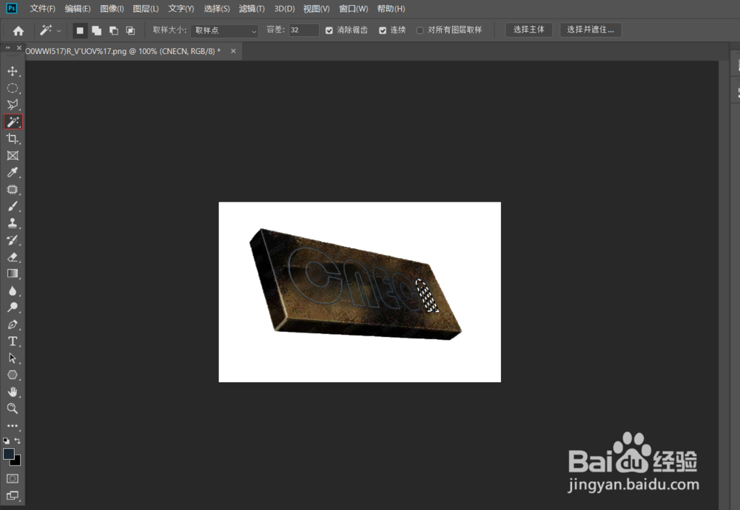The width and height of the screenshot is (740, 510).
Task: Click the 选择主体 button
Action: (x=528, y=30)
